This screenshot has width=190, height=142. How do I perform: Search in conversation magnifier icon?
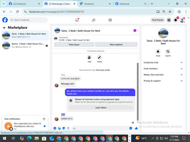click(168, 51)
